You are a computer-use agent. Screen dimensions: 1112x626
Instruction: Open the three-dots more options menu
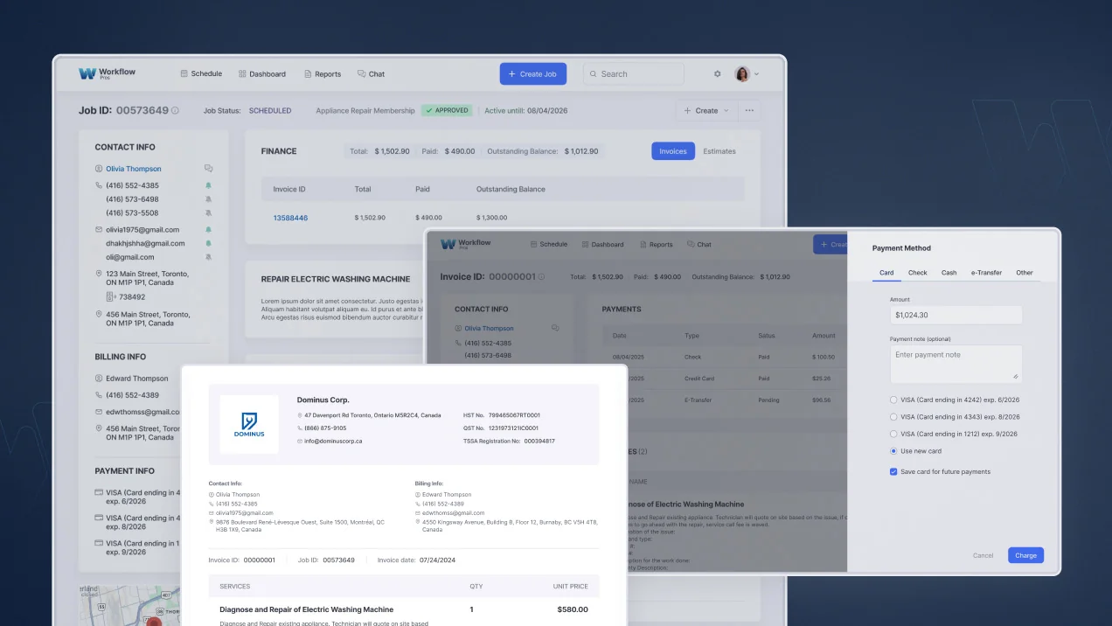click(749, 111)
